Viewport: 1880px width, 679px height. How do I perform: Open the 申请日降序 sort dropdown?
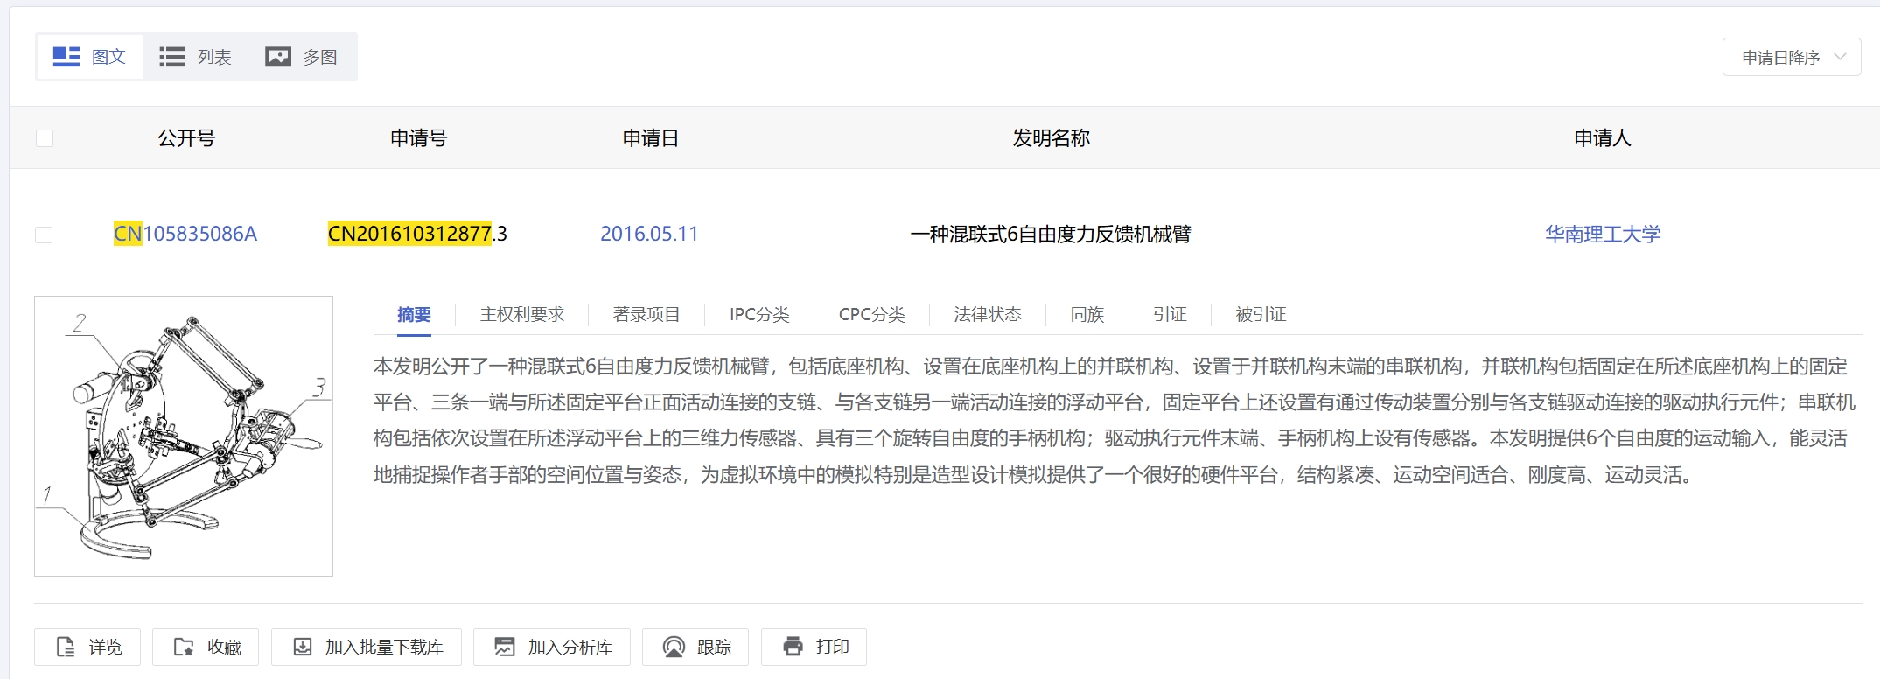click(1791, 57)
